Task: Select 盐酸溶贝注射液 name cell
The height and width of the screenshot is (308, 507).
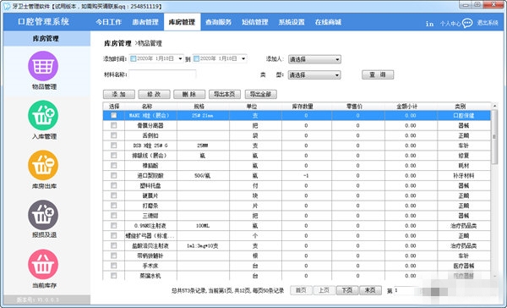Action: [x=150, y=246]
